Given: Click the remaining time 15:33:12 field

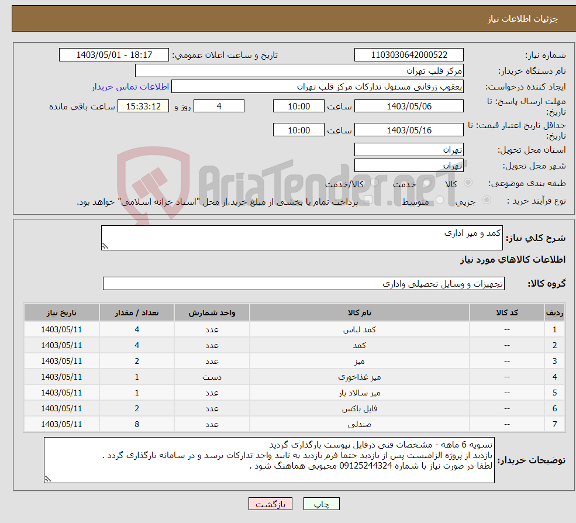Looking at the screenshot, I should [143, 106].
